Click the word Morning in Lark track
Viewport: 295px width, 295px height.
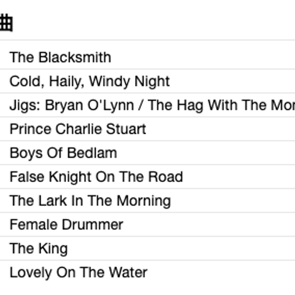point(144,201)
